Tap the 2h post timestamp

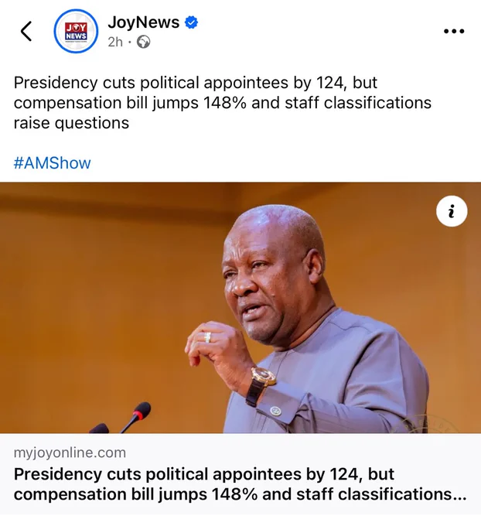coord(115,42)
